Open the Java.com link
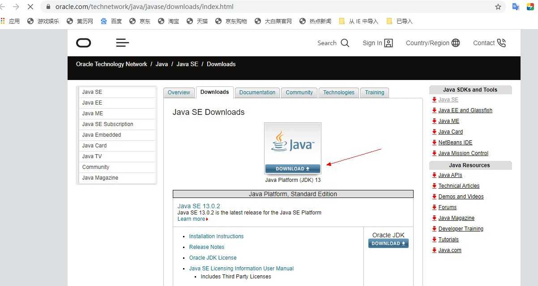 pos(450,250)
